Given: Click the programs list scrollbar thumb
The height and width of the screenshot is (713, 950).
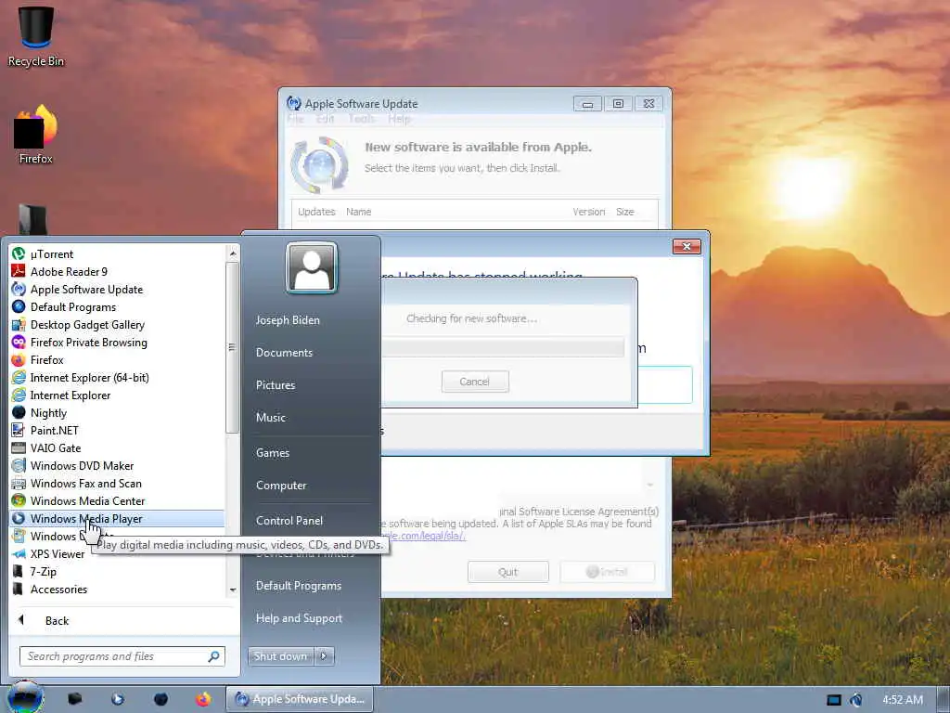Looking at the screenshot, I should (x=232, y=347).
